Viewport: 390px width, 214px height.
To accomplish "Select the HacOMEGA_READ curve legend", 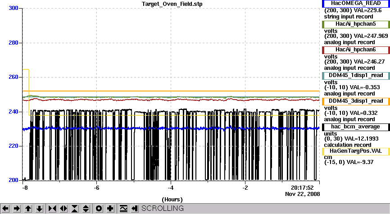I will click(356, 4).
